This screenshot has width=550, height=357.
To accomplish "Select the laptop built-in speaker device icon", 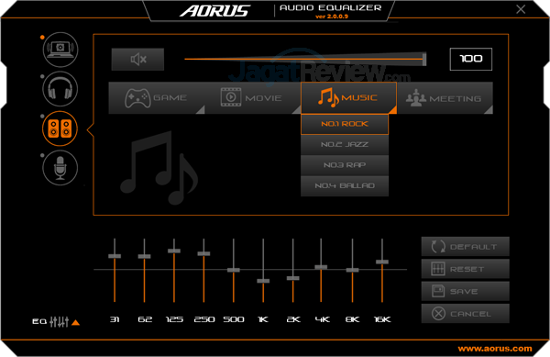I will click(60, 50).
